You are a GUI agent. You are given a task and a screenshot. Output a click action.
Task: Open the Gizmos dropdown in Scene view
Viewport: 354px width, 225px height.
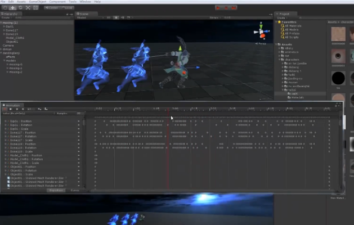(214, 17)
